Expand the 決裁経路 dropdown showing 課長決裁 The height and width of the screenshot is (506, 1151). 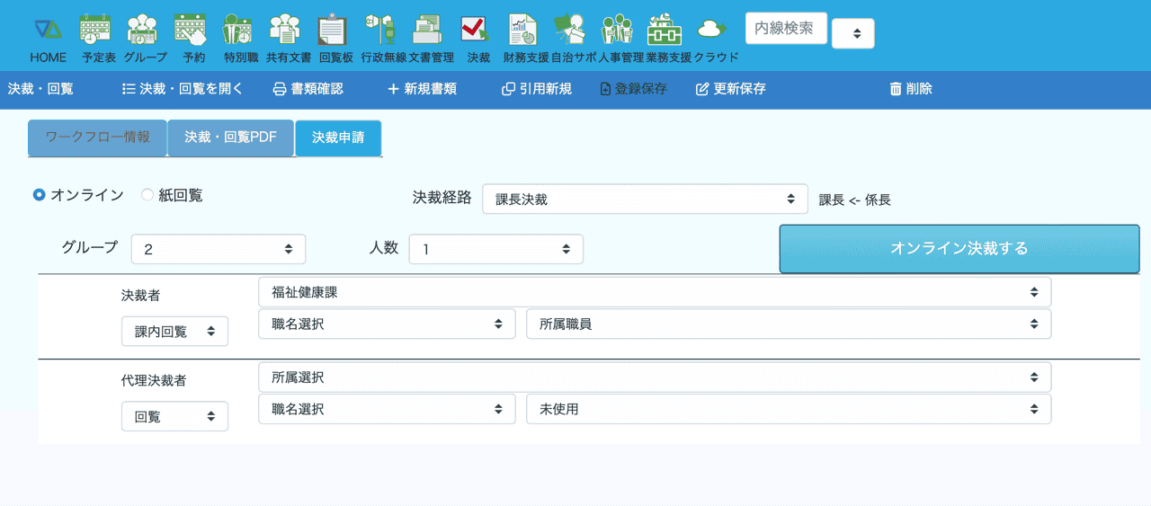tap(645, 200)
